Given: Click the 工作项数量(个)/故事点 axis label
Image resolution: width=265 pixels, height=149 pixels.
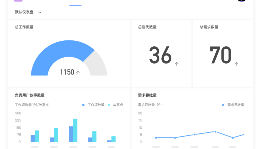Looking at the screenshot, I should [x=32, y=105].
